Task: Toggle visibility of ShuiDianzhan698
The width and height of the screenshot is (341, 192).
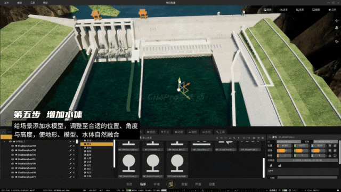Action: coord(12,172)
